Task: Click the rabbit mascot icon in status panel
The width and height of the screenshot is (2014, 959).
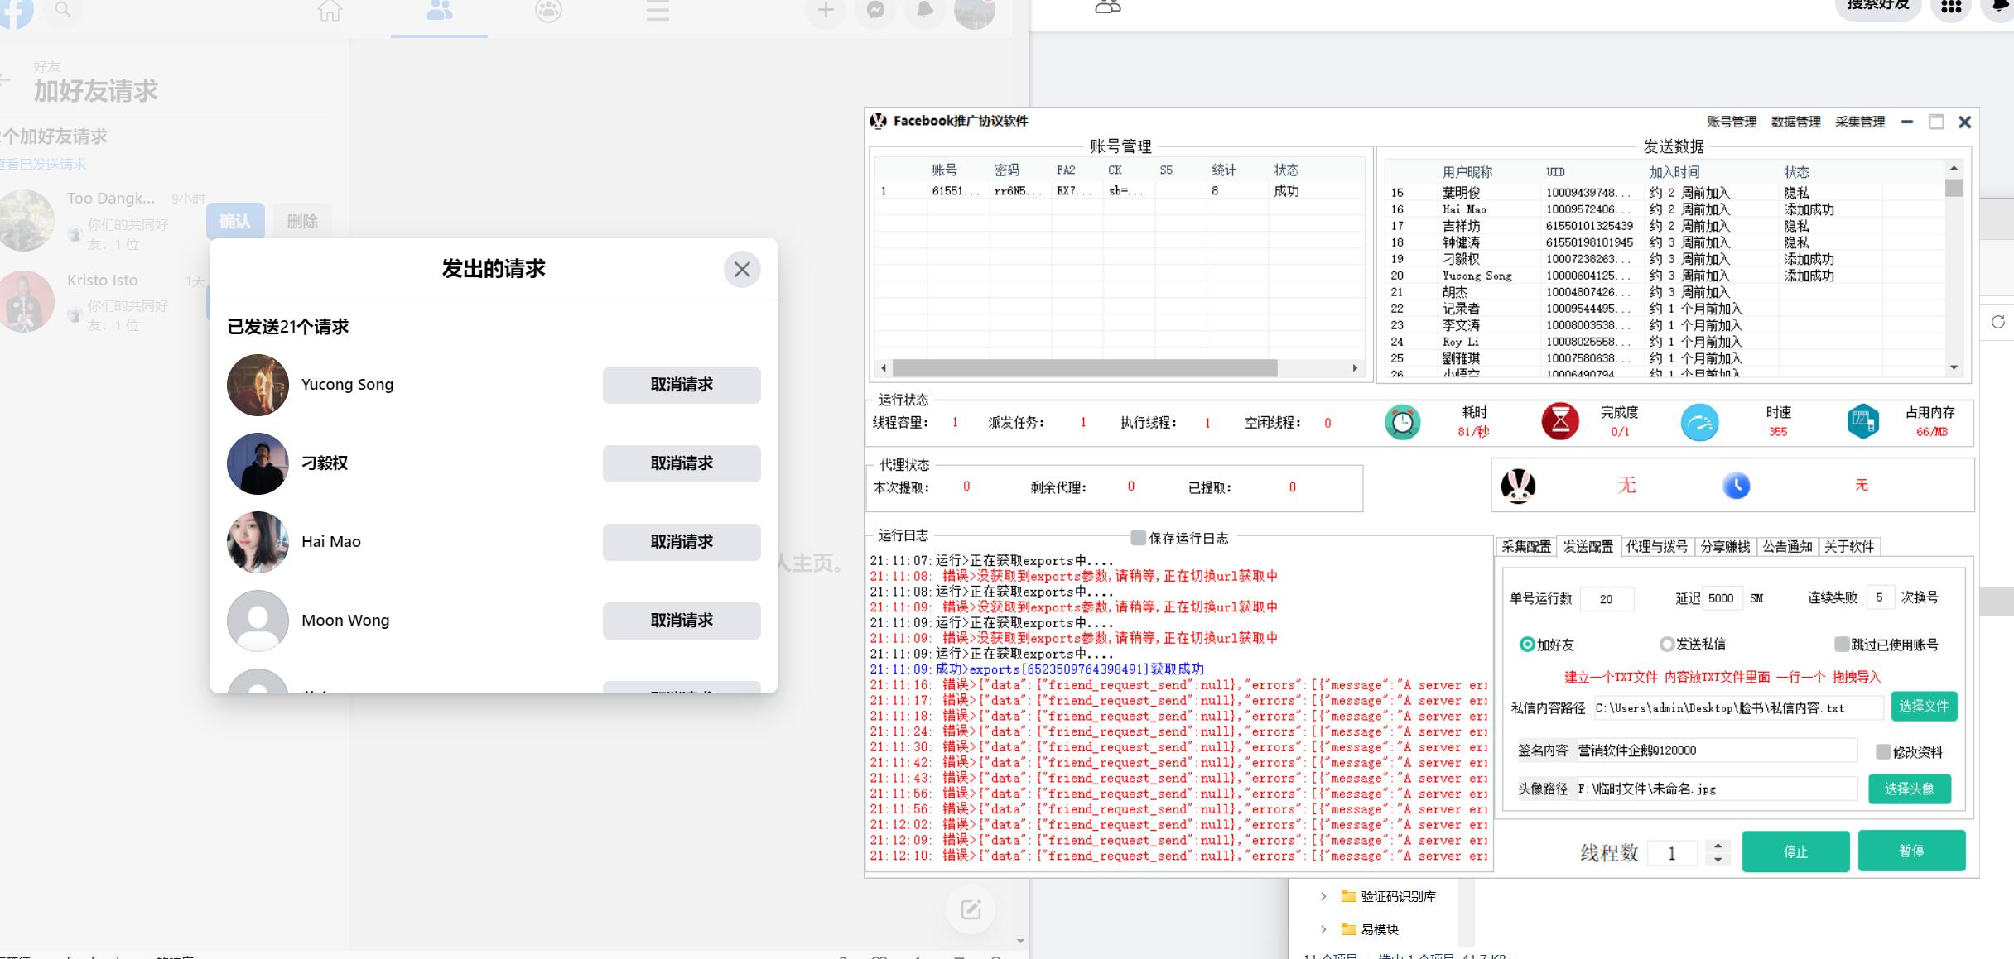Action: tap(1518, 486)
